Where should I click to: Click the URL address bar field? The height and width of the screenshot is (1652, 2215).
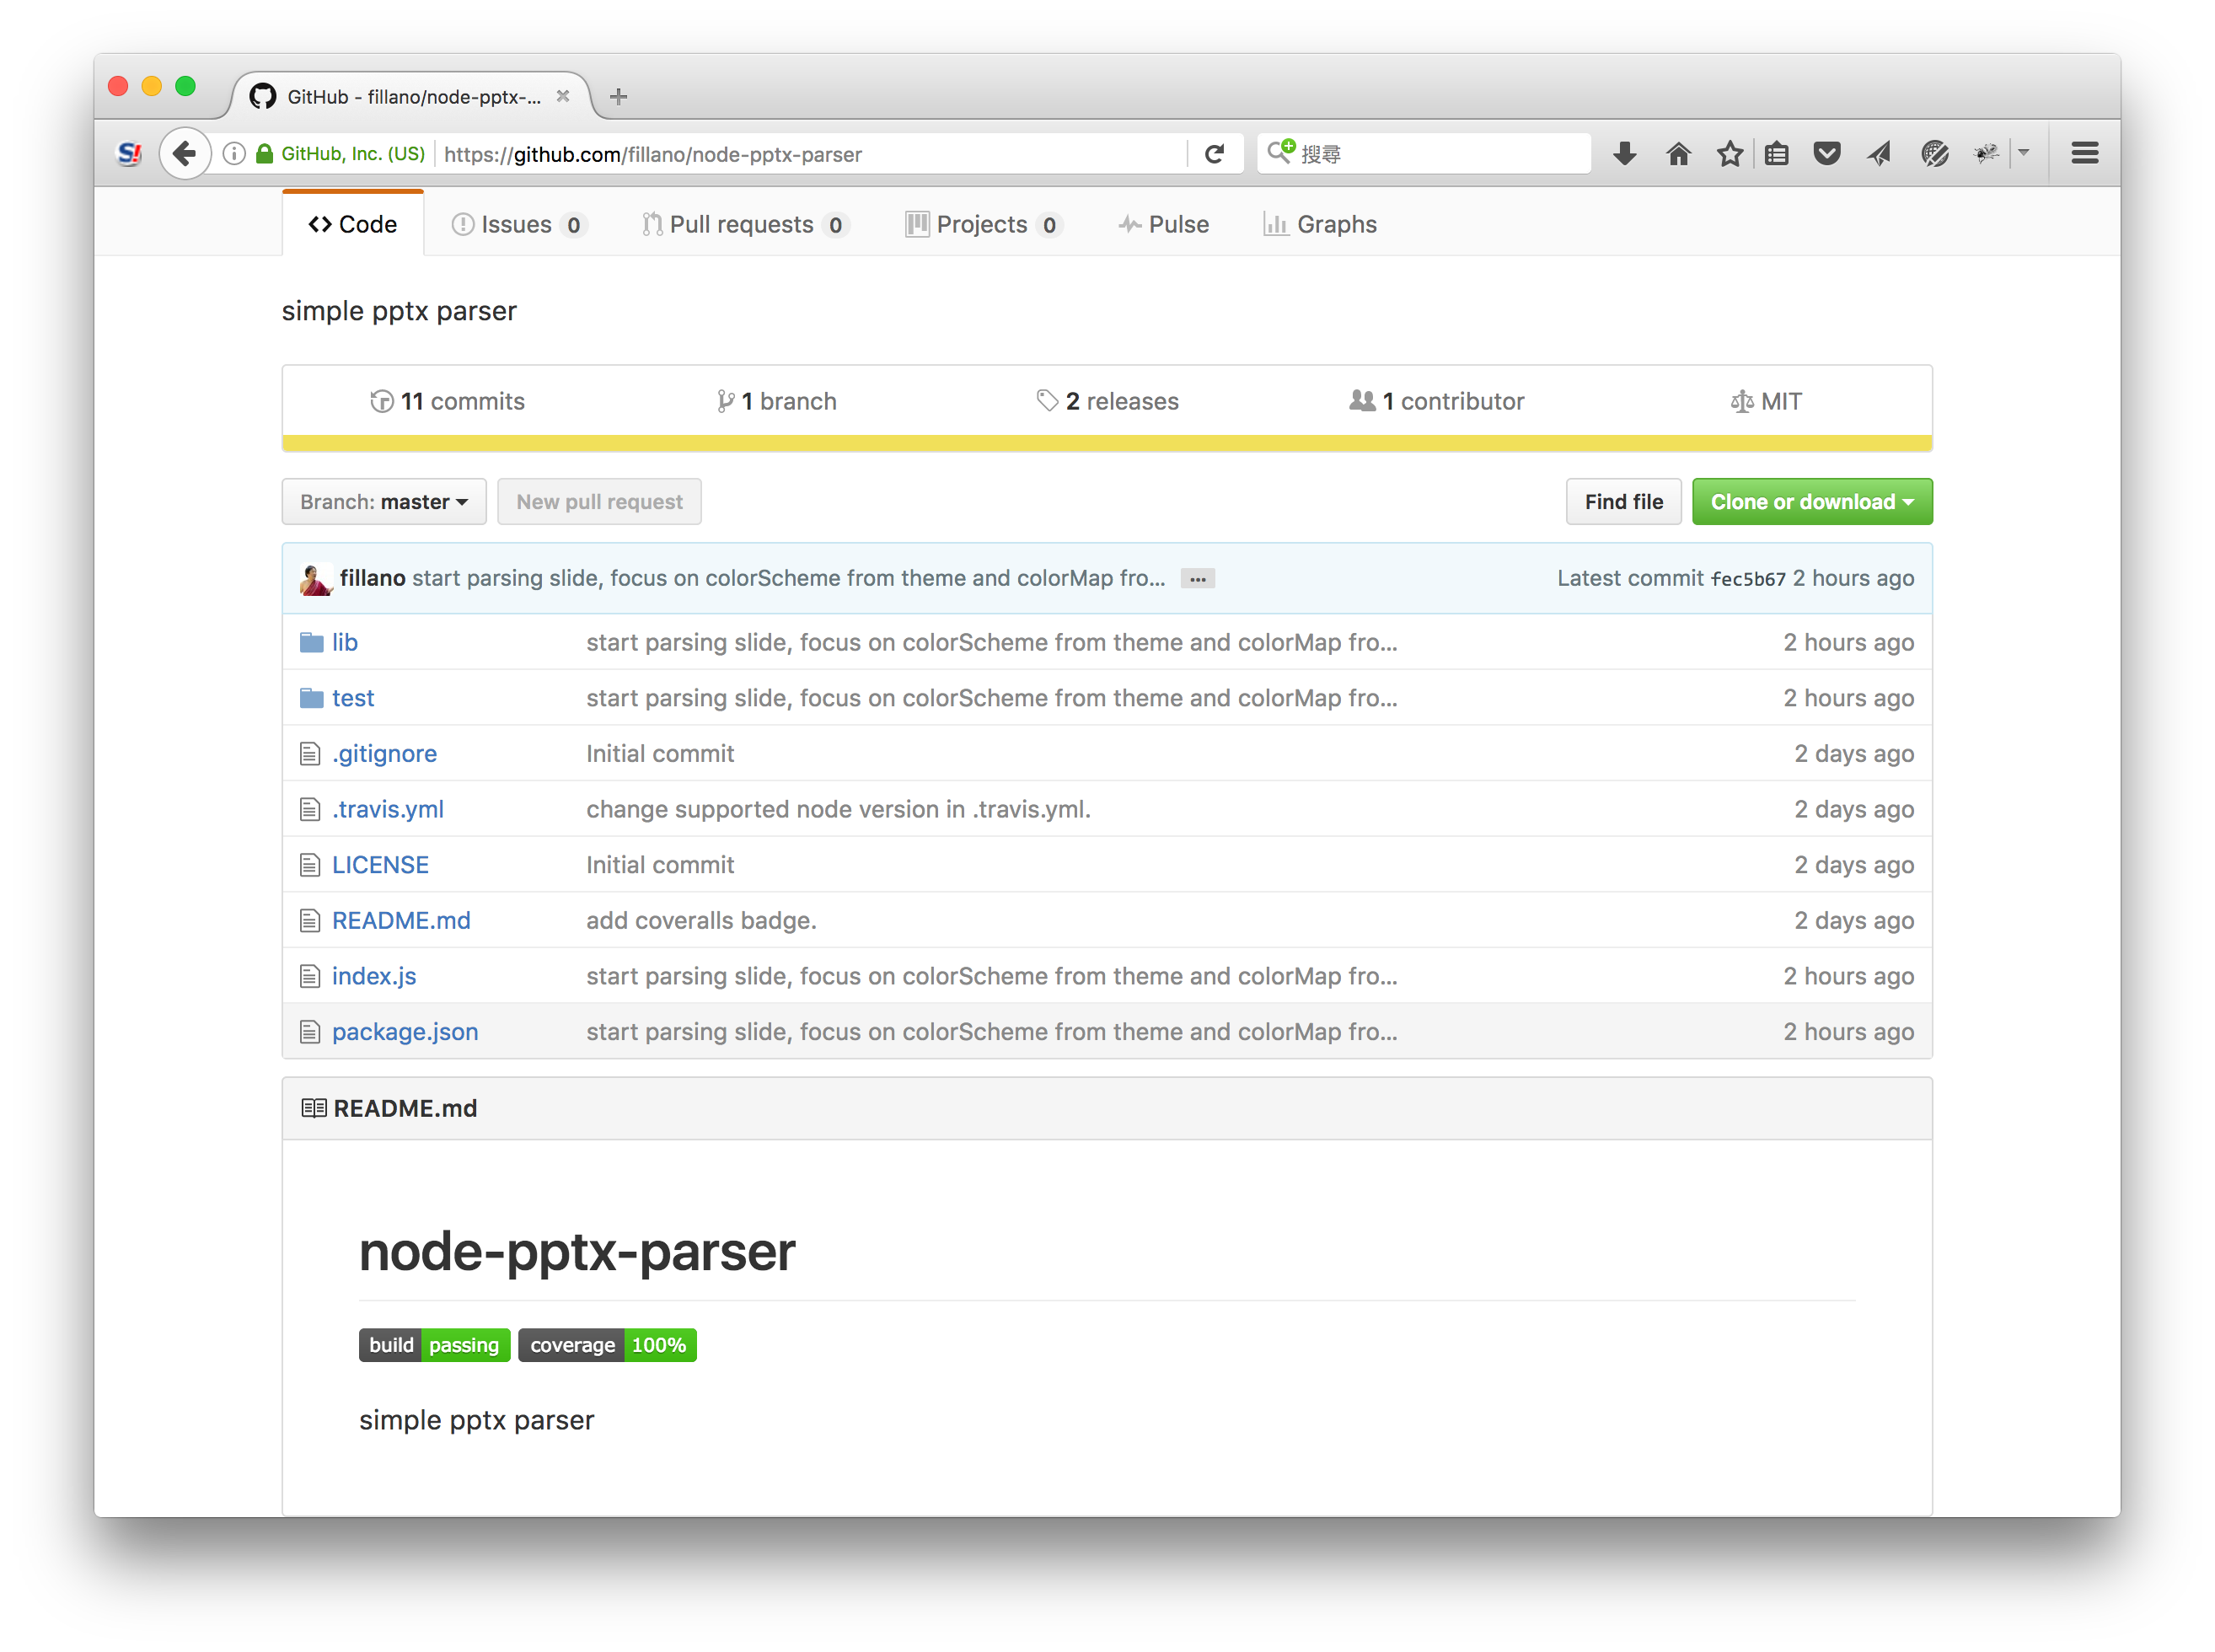click(810, 153)
